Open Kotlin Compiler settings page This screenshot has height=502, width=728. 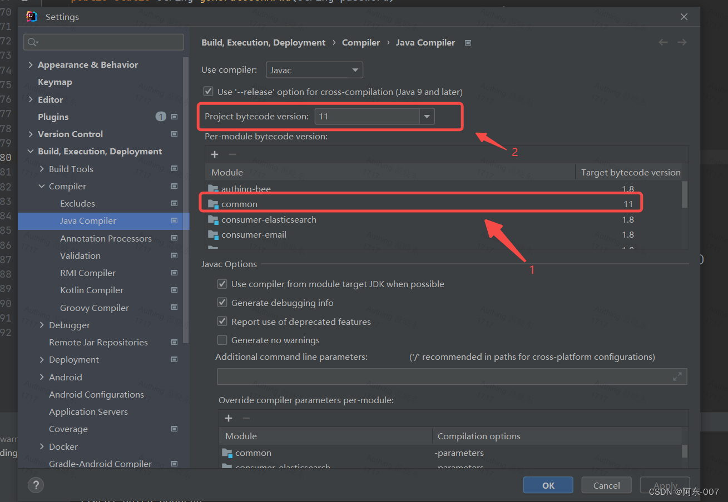92,290
